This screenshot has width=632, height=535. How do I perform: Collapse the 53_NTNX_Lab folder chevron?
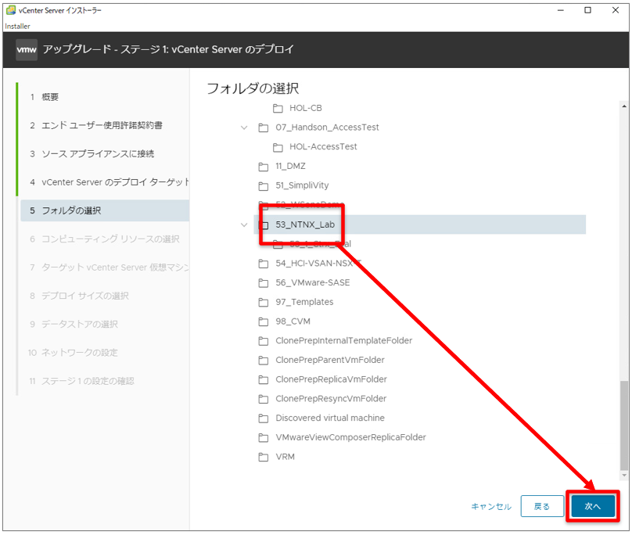(244, 225)
